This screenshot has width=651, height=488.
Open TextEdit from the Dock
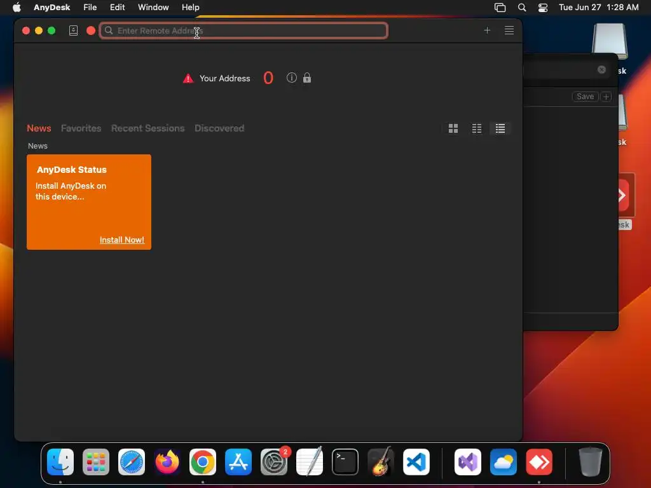point(310,462)
